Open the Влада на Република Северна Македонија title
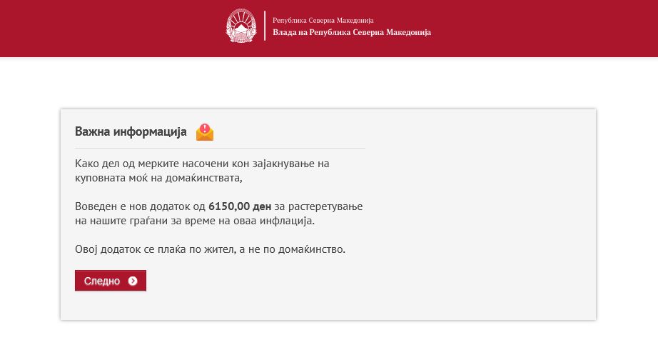The width and height of the screenshot is (658, 345). (x=352, y=32)
